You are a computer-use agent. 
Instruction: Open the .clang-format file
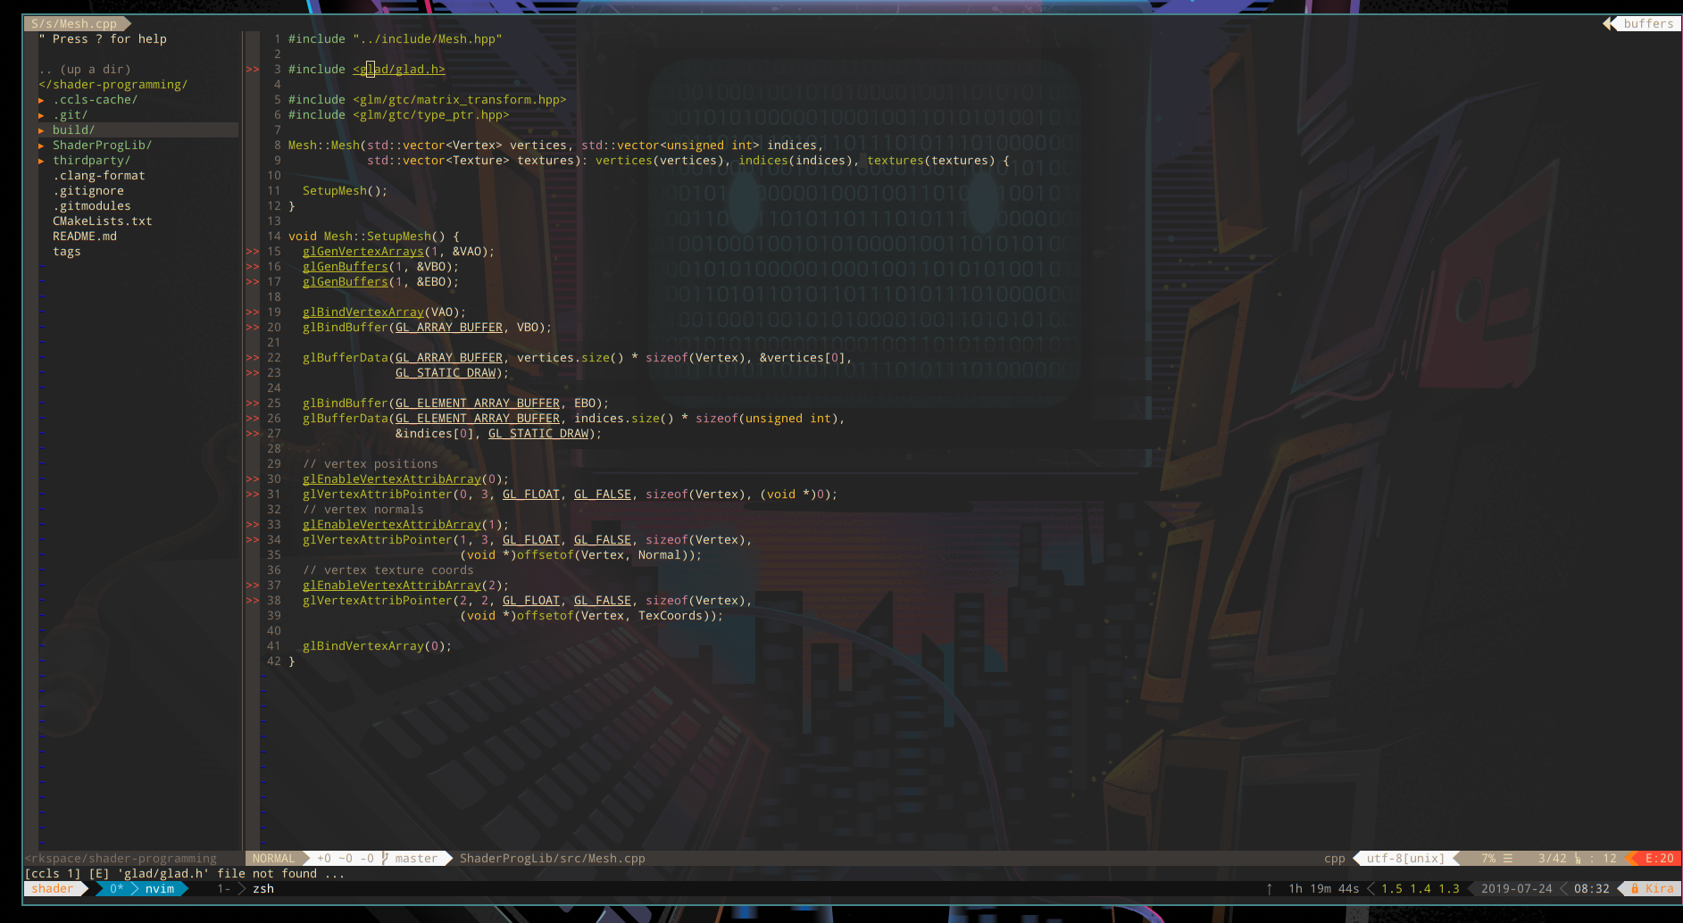click(98, 176)
